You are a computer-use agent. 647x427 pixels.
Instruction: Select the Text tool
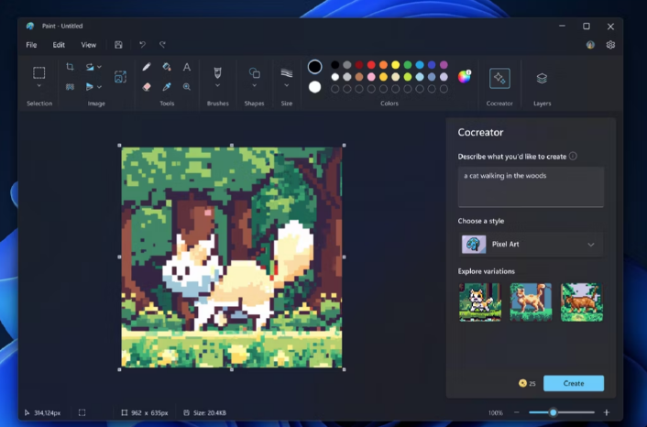[x=187, y=67]
